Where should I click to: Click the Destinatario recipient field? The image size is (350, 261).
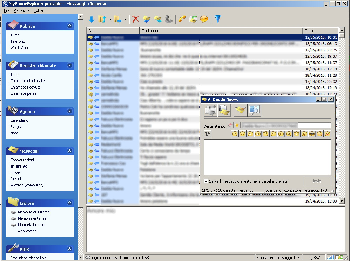(287, 126)
